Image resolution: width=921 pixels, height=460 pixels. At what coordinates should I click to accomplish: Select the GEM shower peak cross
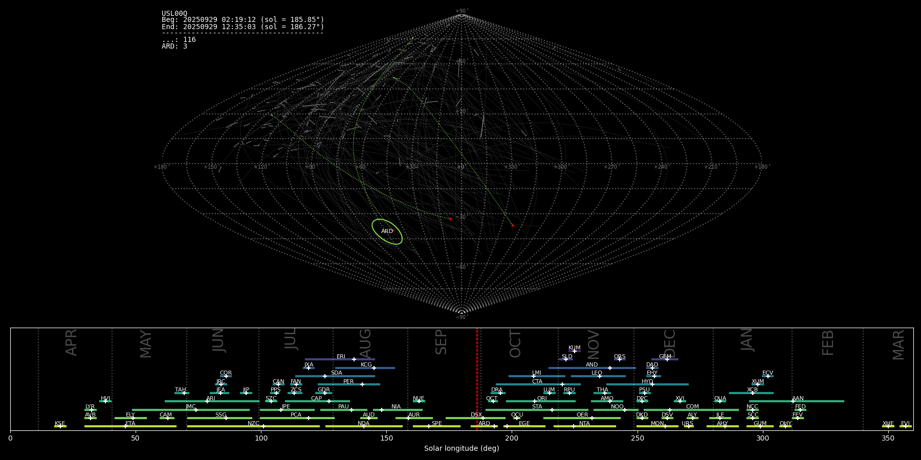[x=667, y=359]
